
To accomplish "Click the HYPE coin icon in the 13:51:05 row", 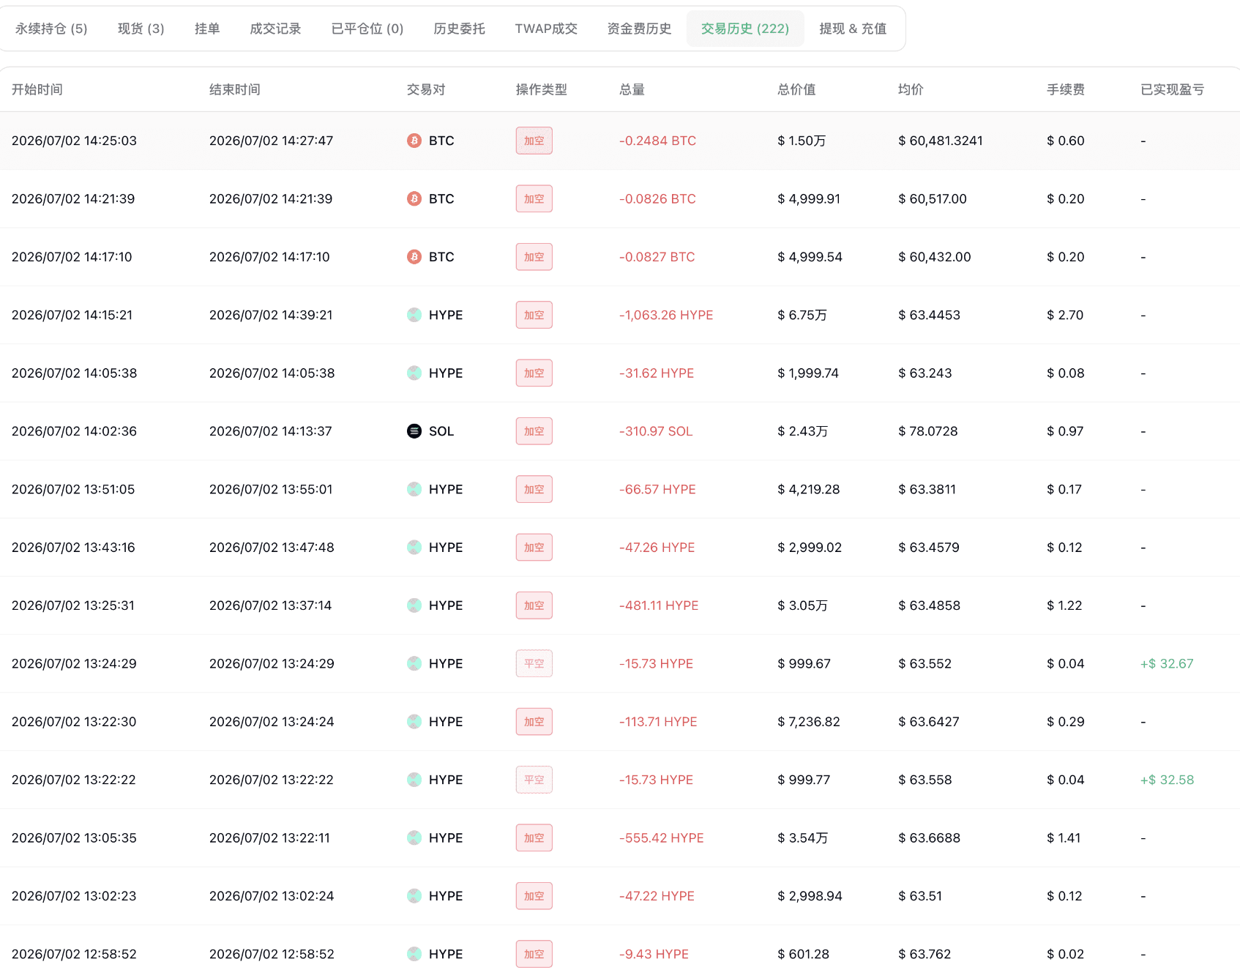I will click(414, 489).
